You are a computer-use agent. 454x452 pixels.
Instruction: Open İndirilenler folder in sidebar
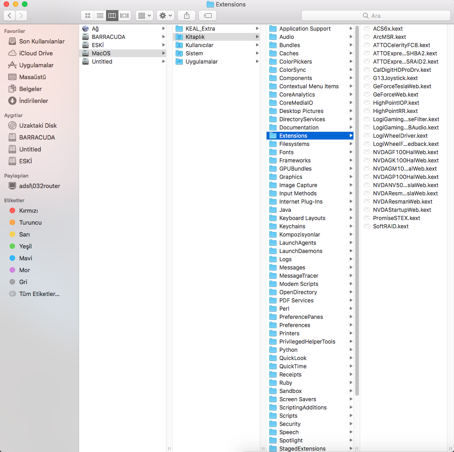tap(33, 101)
